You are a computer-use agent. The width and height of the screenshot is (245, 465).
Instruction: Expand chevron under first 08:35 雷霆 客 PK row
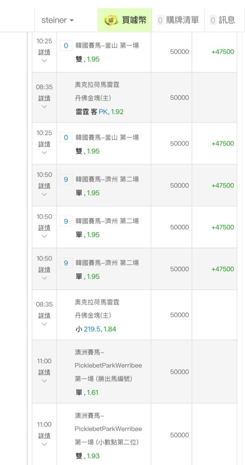tap(44, 107)
